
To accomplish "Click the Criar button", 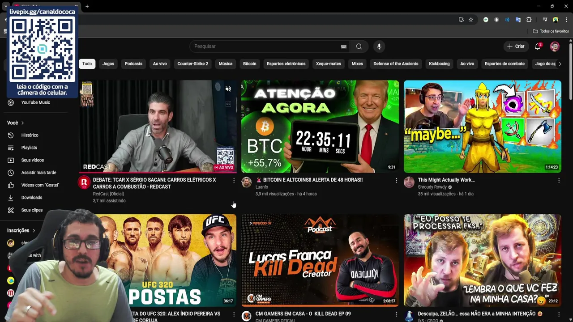I will point(516,47).
